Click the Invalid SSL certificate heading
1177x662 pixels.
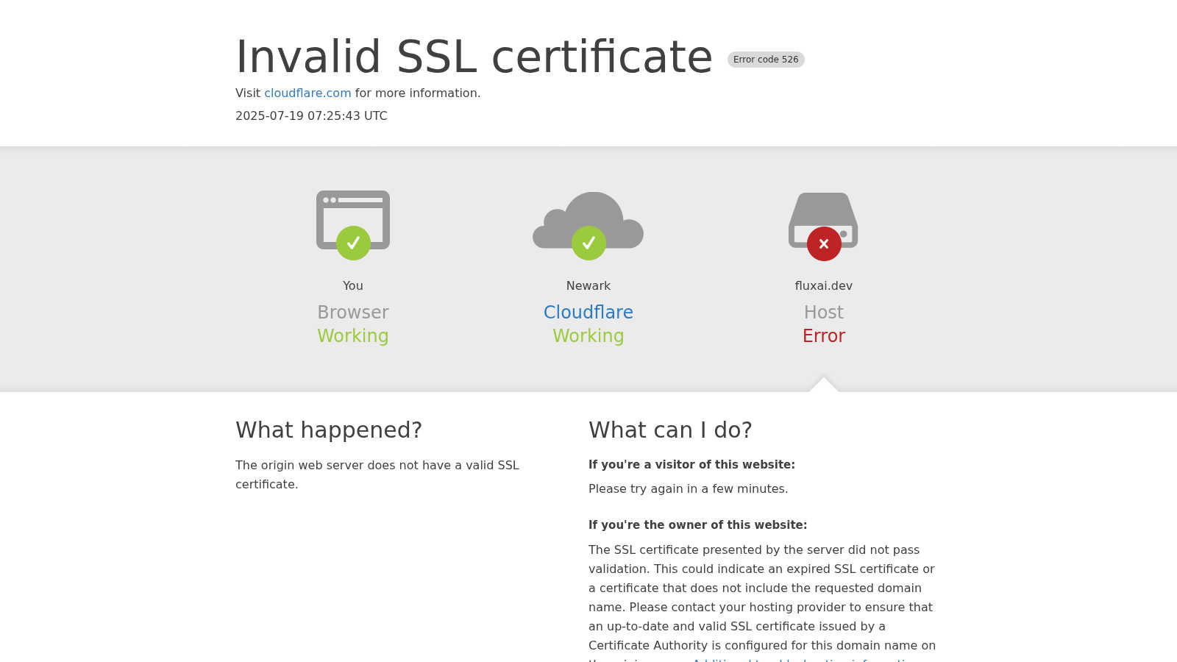[x=474, y=57]
